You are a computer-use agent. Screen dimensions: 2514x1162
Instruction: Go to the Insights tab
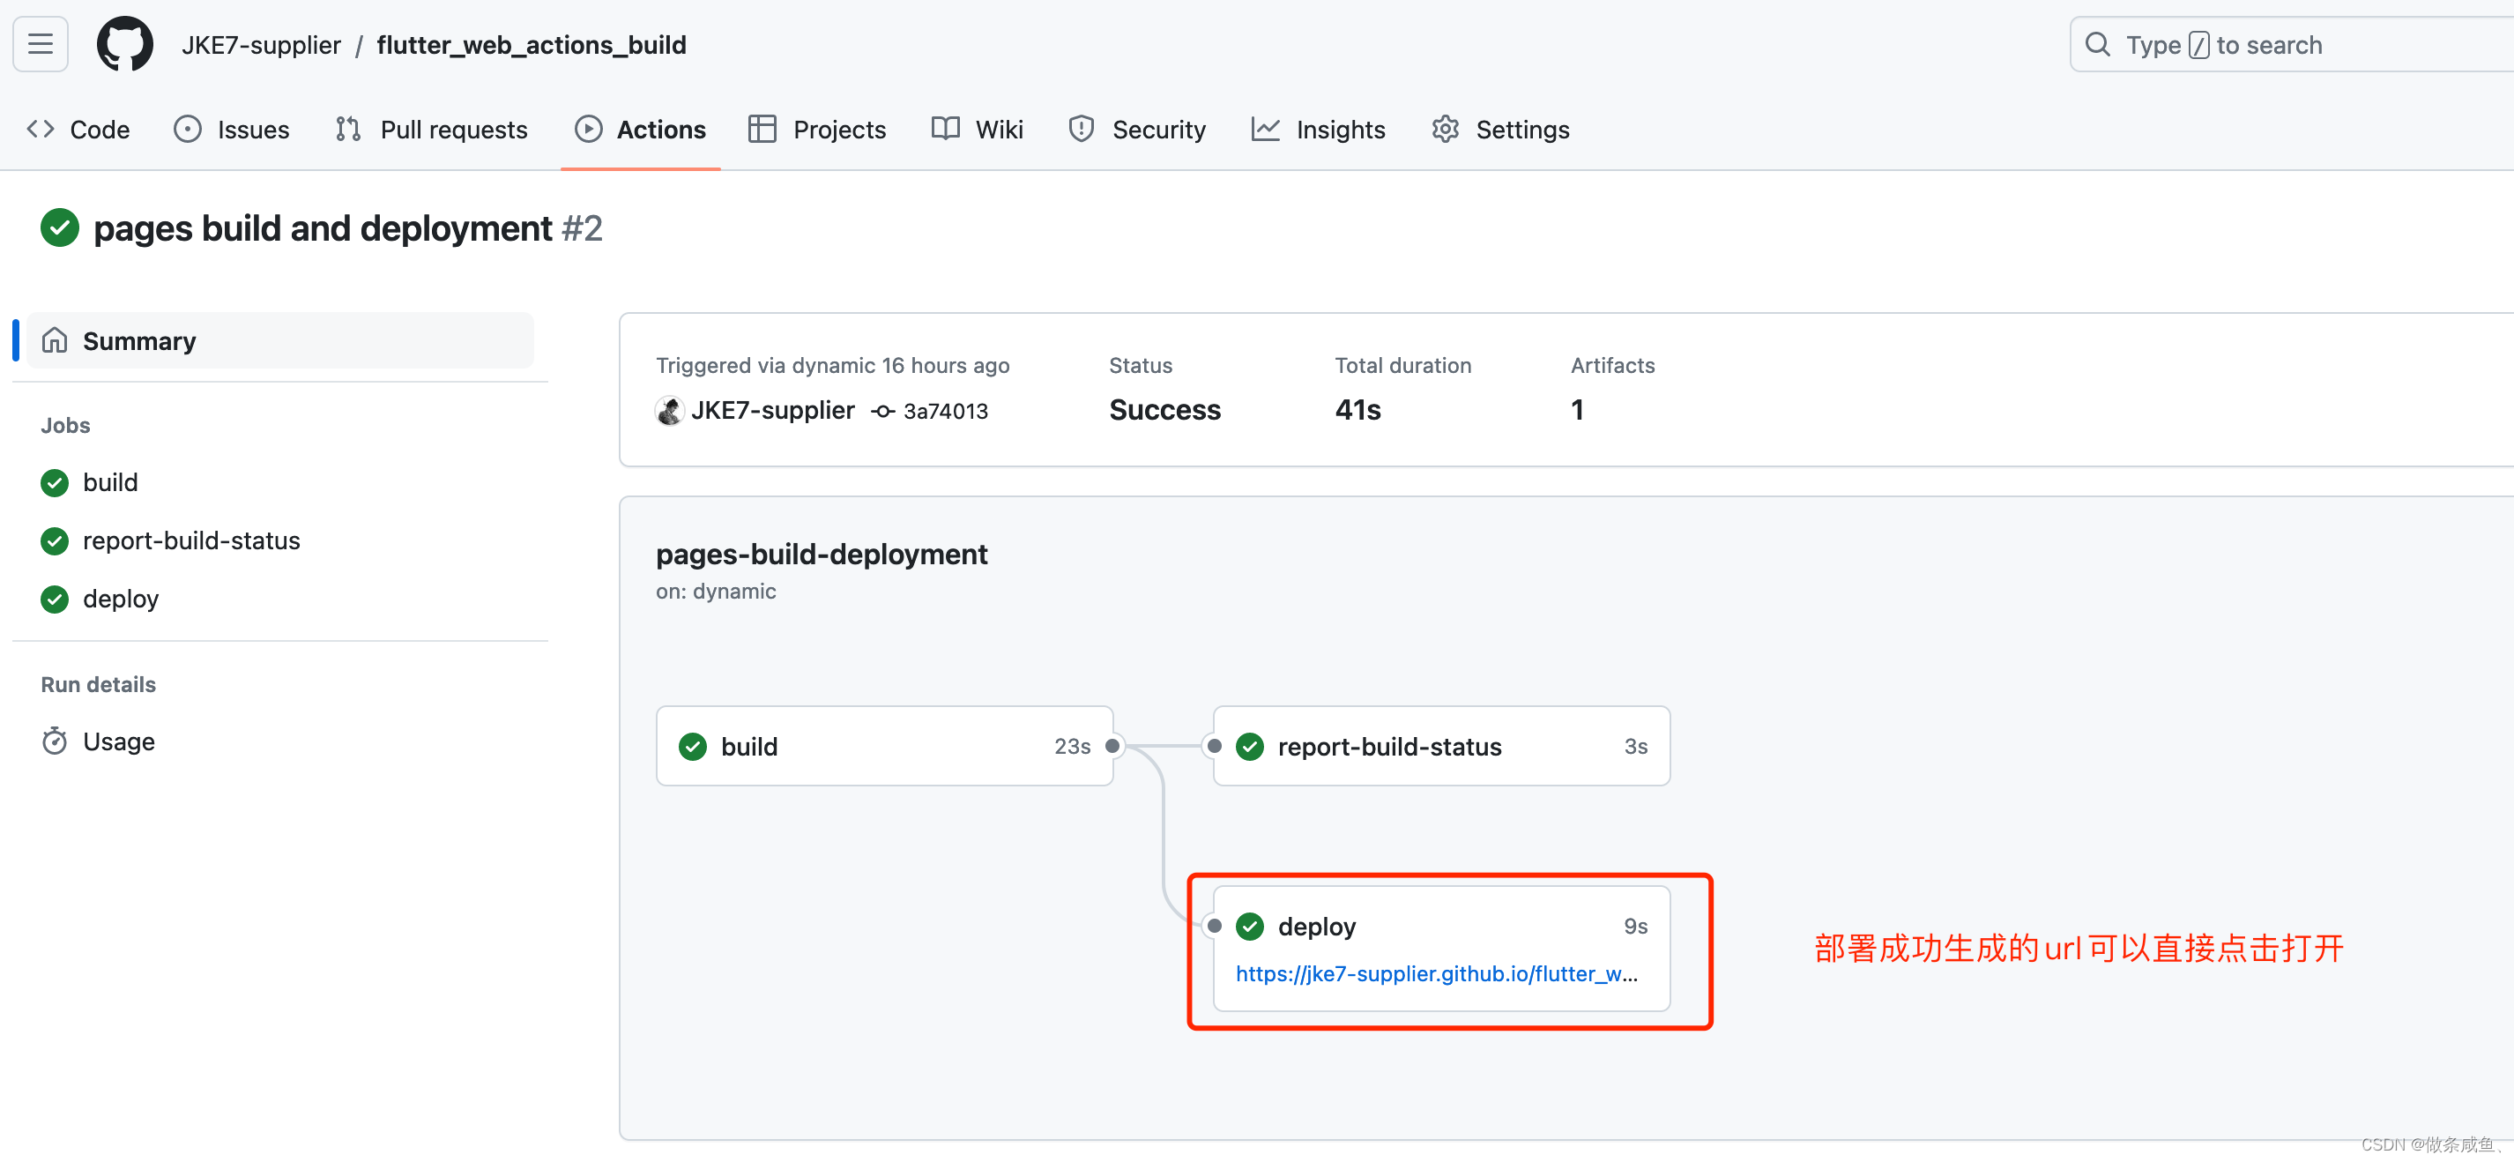pos(1319,129)
